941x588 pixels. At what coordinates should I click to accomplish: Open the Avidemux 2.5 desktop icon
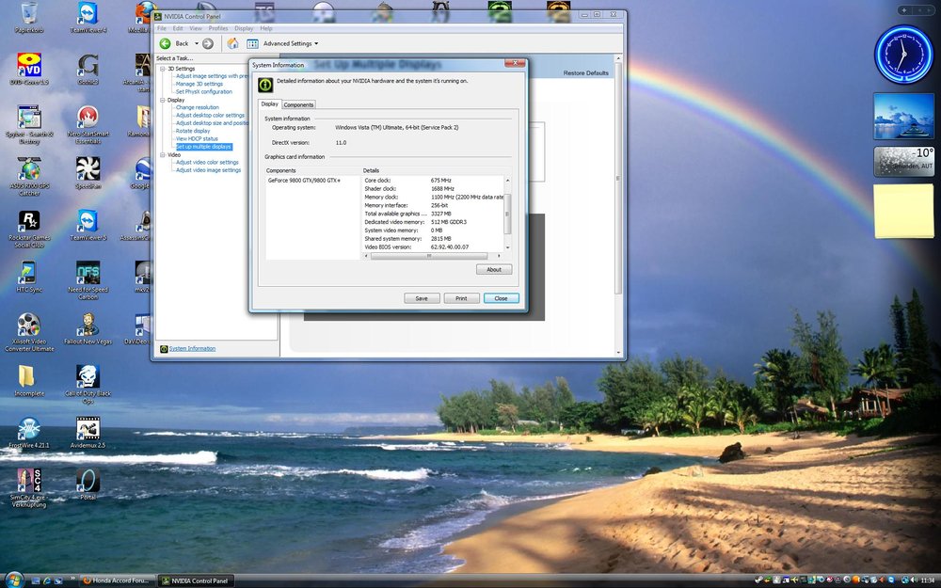pyautogui.click(x=88, y=429)
